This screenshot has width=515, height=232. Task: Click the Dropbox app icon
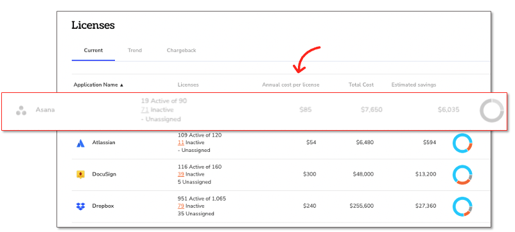pyautogui.click(x=81, y=206)
